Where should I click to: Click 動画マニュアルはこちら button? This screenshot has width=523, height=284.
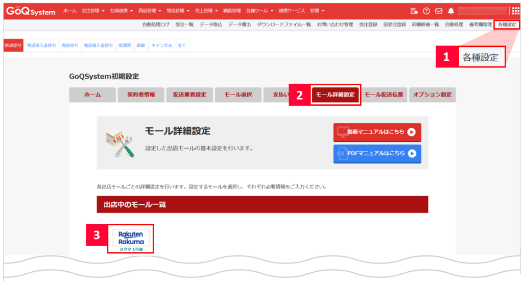(377, 132)
